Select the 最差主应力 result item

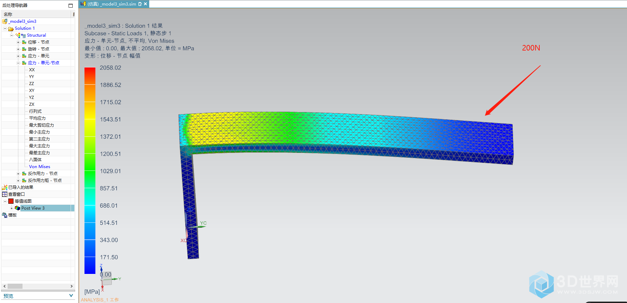[x=39, y=153]
